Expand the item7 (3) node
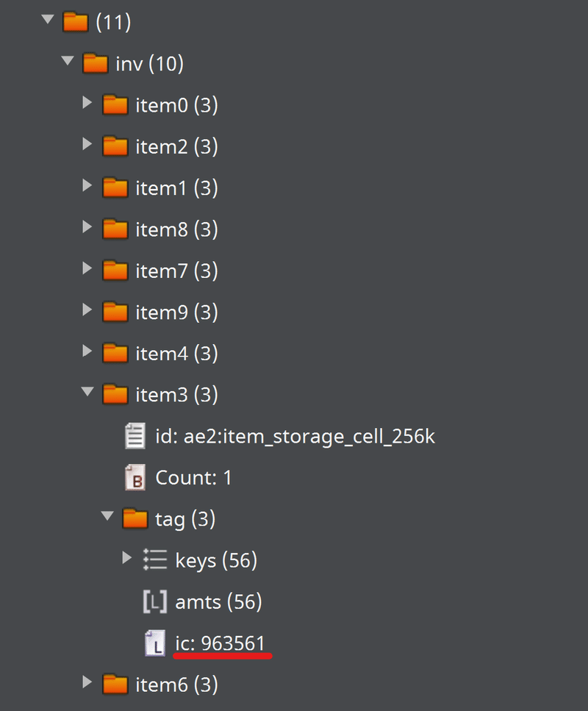 (87, 270)
